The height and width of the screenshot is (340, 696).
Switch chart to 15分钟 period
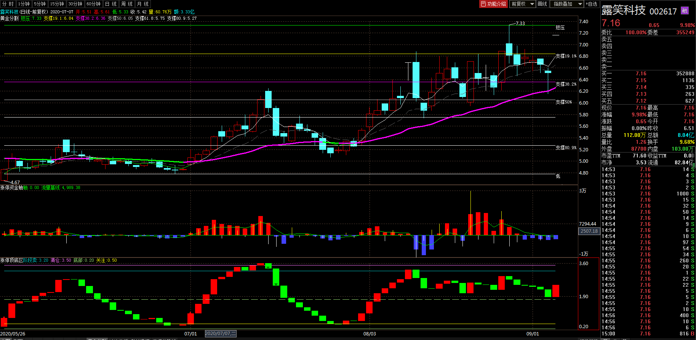tap(57, 4)
